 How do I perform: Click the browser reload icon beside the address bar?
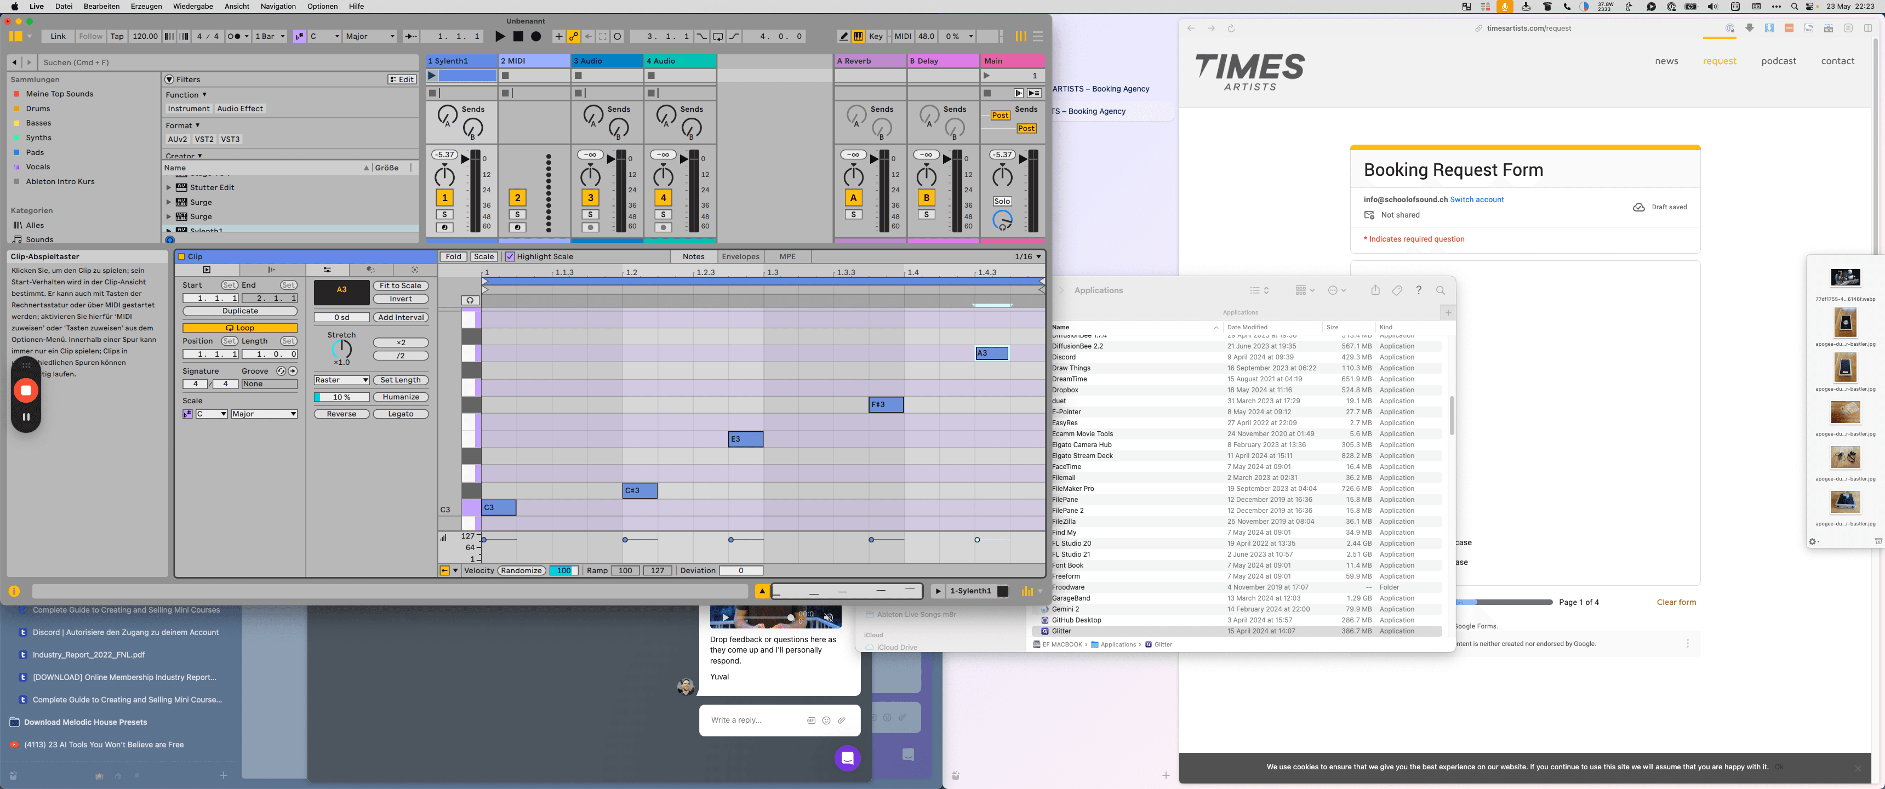point(1231,28)
